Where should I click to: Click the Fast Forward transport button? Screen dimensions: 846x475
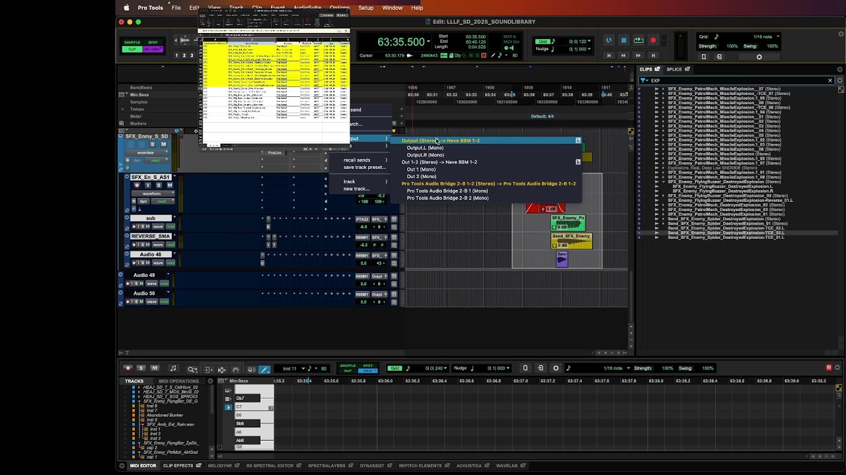tap(638, 55)
